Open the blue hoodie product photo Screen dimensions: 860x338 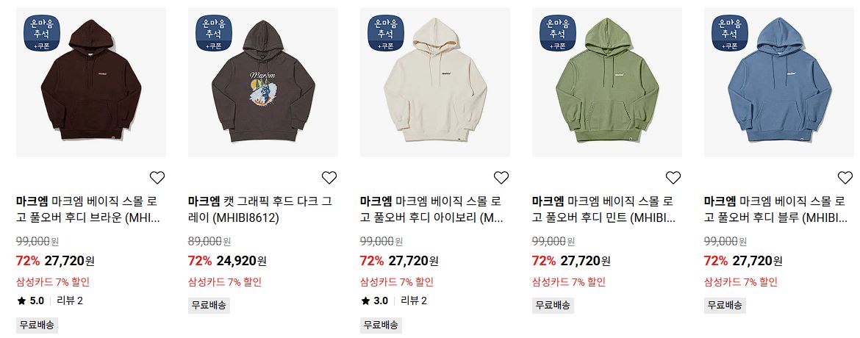(779, 82)
